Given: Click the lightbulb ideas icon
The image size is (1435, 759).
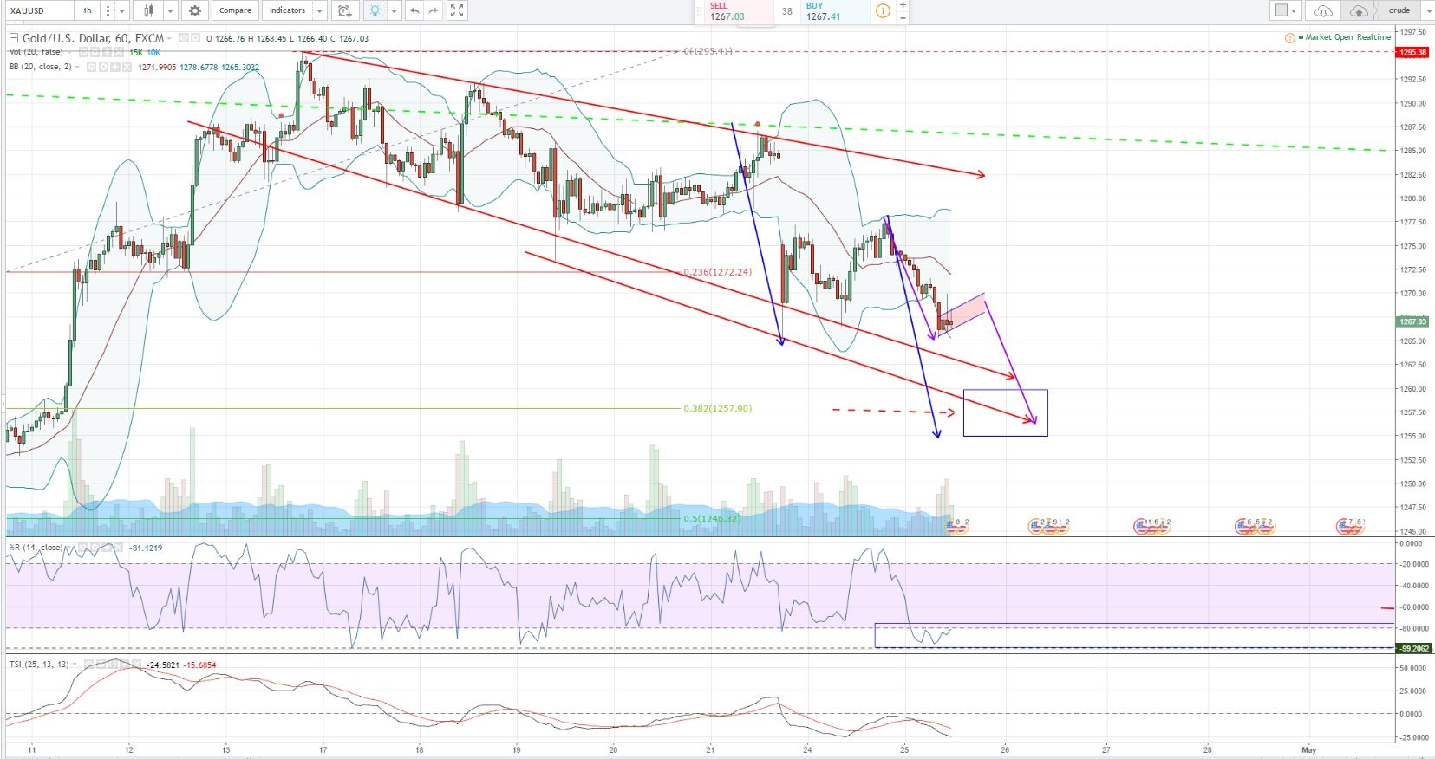Looking at the screenshot, I should coord(374,10).
